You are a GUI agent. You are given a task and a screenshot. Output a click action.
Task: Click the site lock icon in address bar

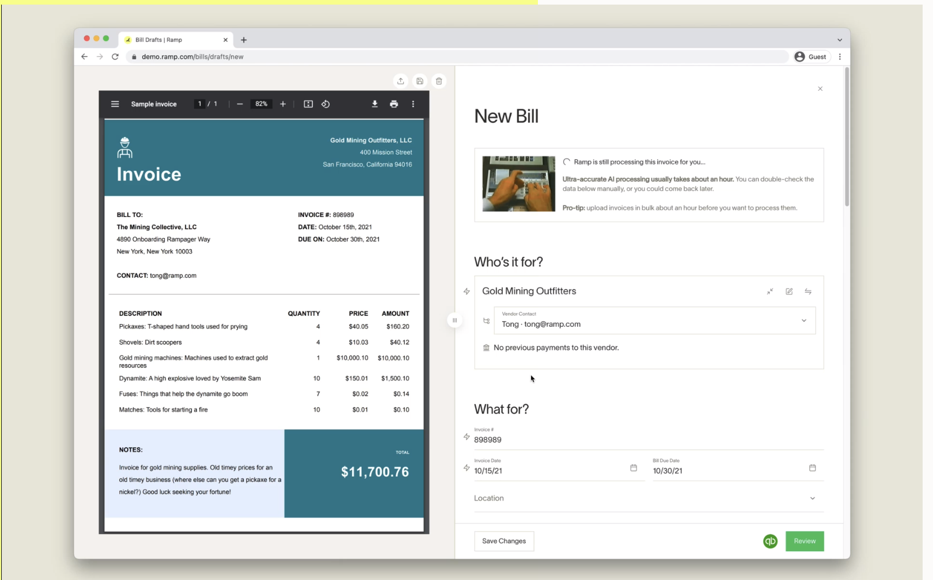134,56
